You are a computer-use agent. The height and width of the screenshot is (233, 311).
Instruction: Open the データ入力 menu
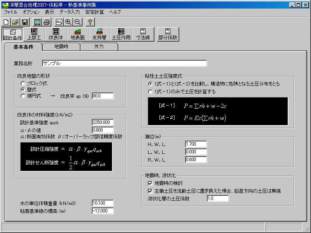click(69, 12)
